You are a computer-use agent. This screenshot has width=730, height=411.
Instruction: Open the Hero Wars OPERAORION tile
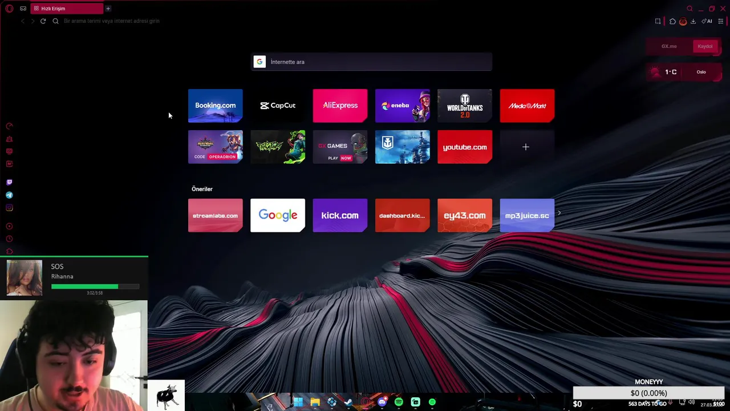215,147
